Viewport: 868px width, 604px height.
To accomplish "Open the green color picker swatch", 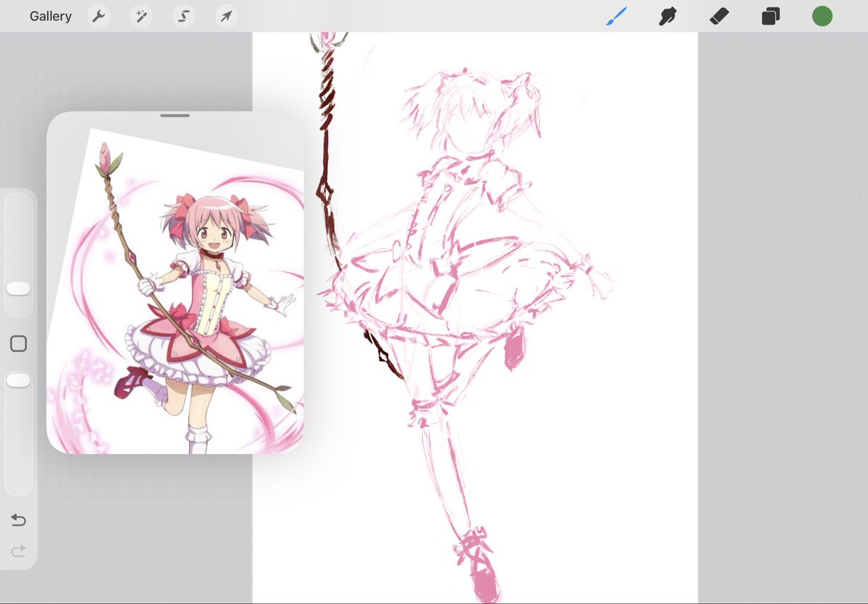I will pos(822,16).
